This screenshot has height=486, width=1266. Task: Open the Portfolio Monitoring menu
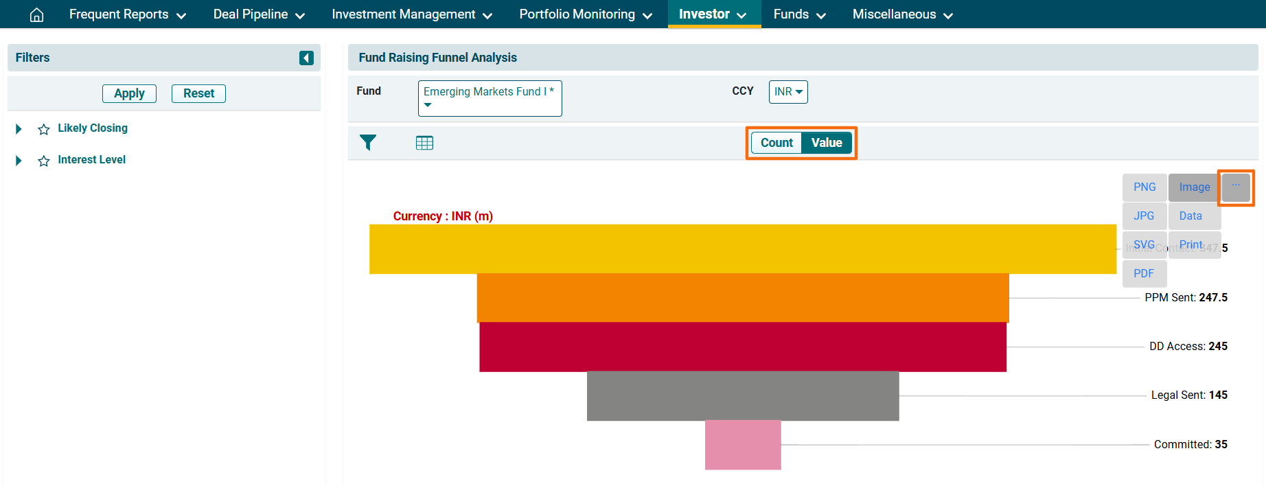click(x=585, y=14)
